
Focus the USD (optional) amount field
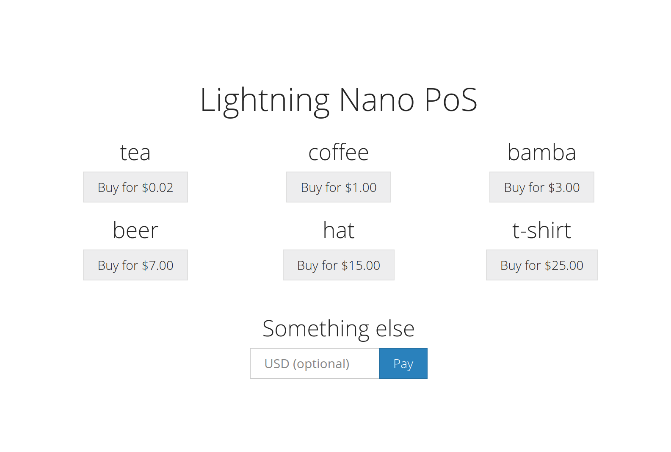click(x=315, y=363)
